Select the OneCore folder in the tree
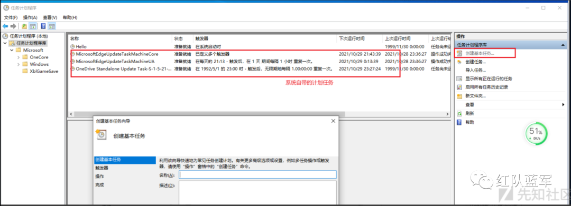The image size is (571, 206). point(39,57)
